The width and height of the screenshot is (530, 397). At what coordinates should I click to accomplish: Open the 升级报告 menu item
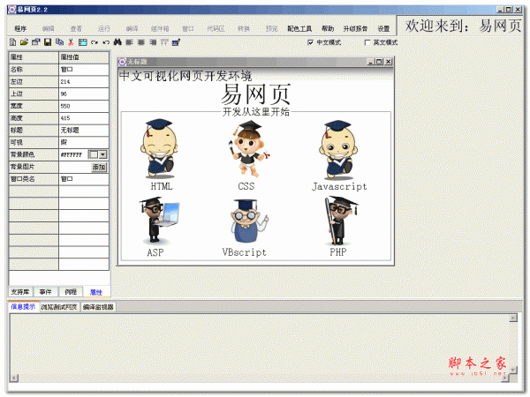coord(354,28)
